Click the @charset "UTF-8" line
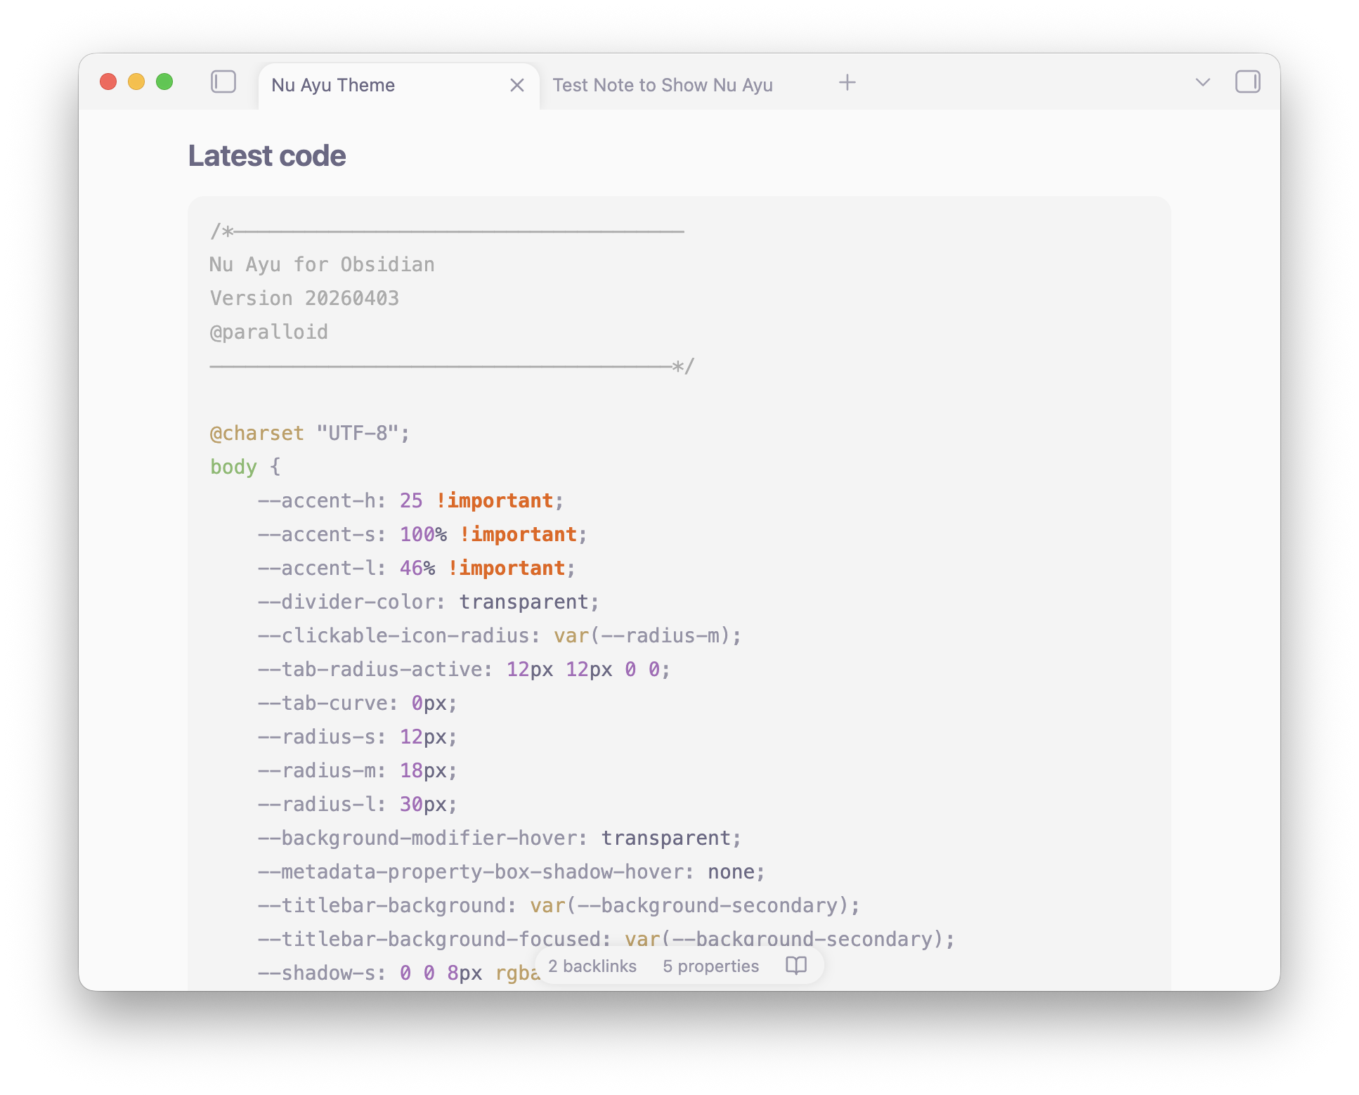The width and height of the screenshot is (1359, 1095). point(310,434)
